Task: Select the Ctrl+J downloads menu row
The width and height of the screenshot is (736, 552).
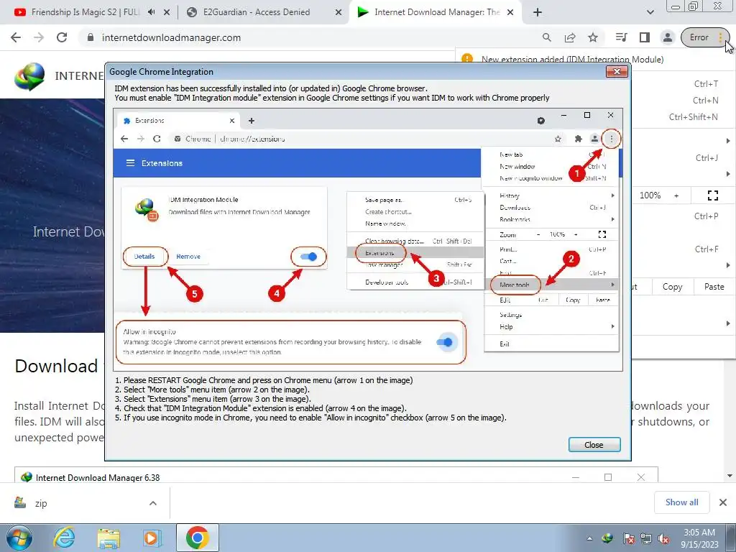Action: [x=684, y=157]
